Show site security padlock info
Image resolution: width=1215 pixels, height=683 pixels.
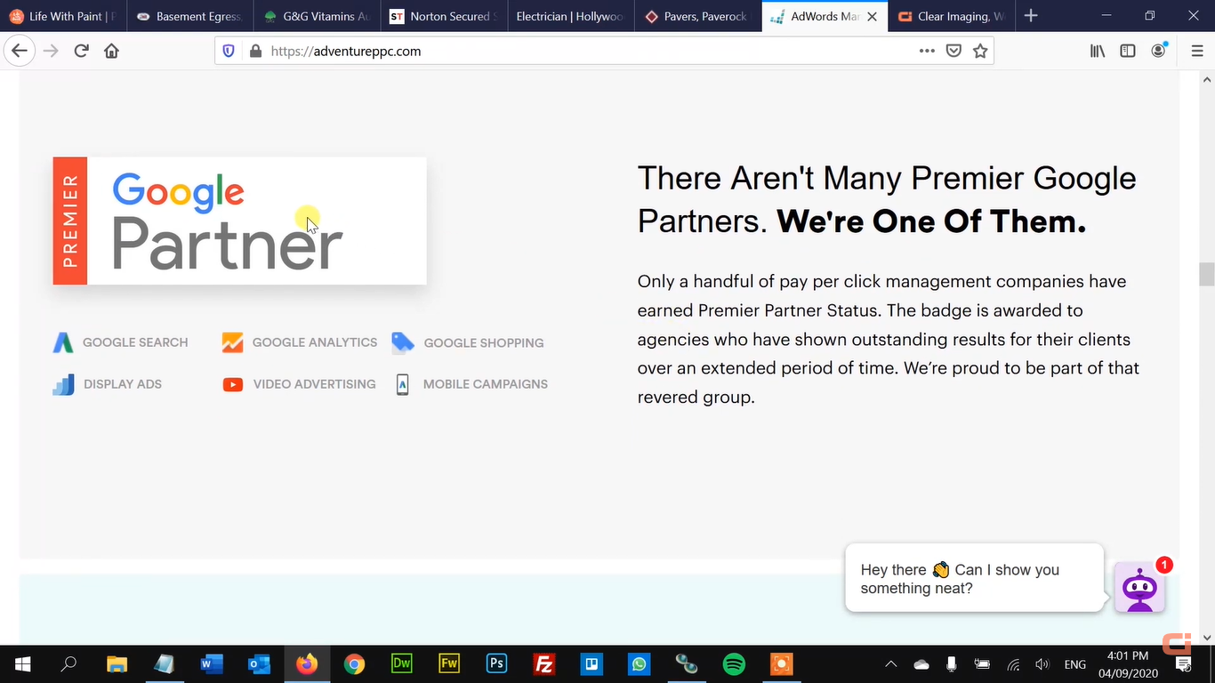pos(255,51)
